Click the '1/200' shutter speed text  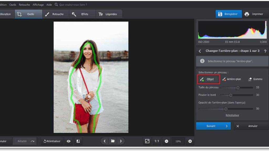[263, 42]
